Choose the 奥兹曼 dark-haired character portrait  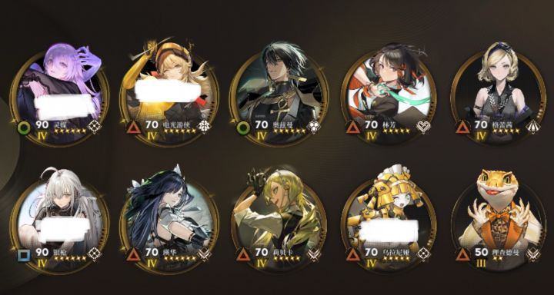point(279,94)
